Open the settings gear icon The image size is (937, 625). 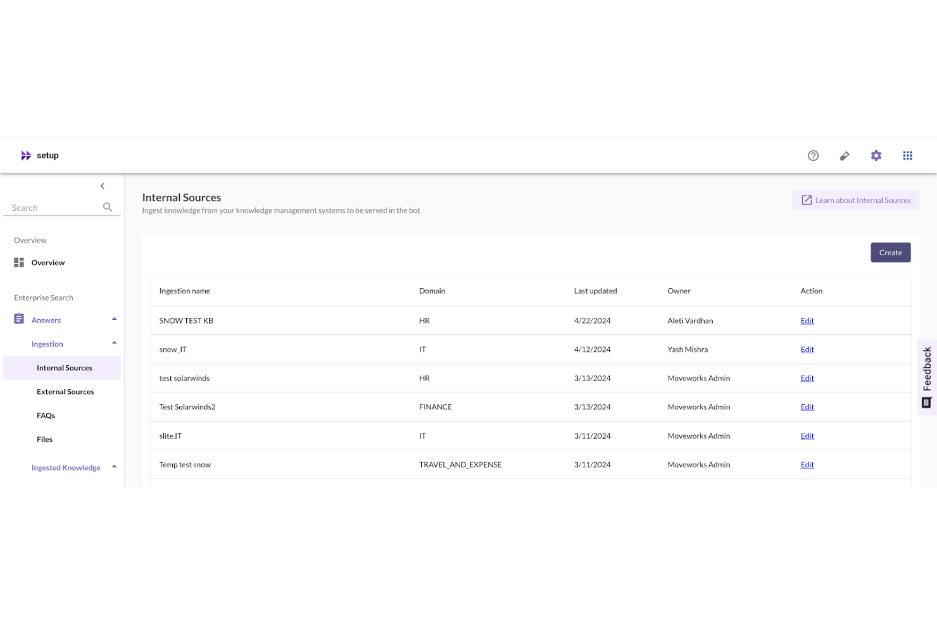[x=876, y=155]
